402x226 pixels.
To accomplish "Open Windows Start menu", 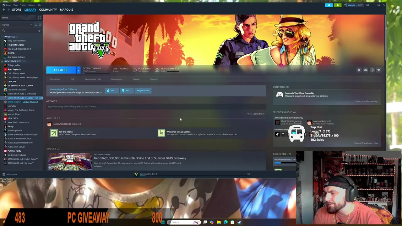I will [x=163, y=222].
